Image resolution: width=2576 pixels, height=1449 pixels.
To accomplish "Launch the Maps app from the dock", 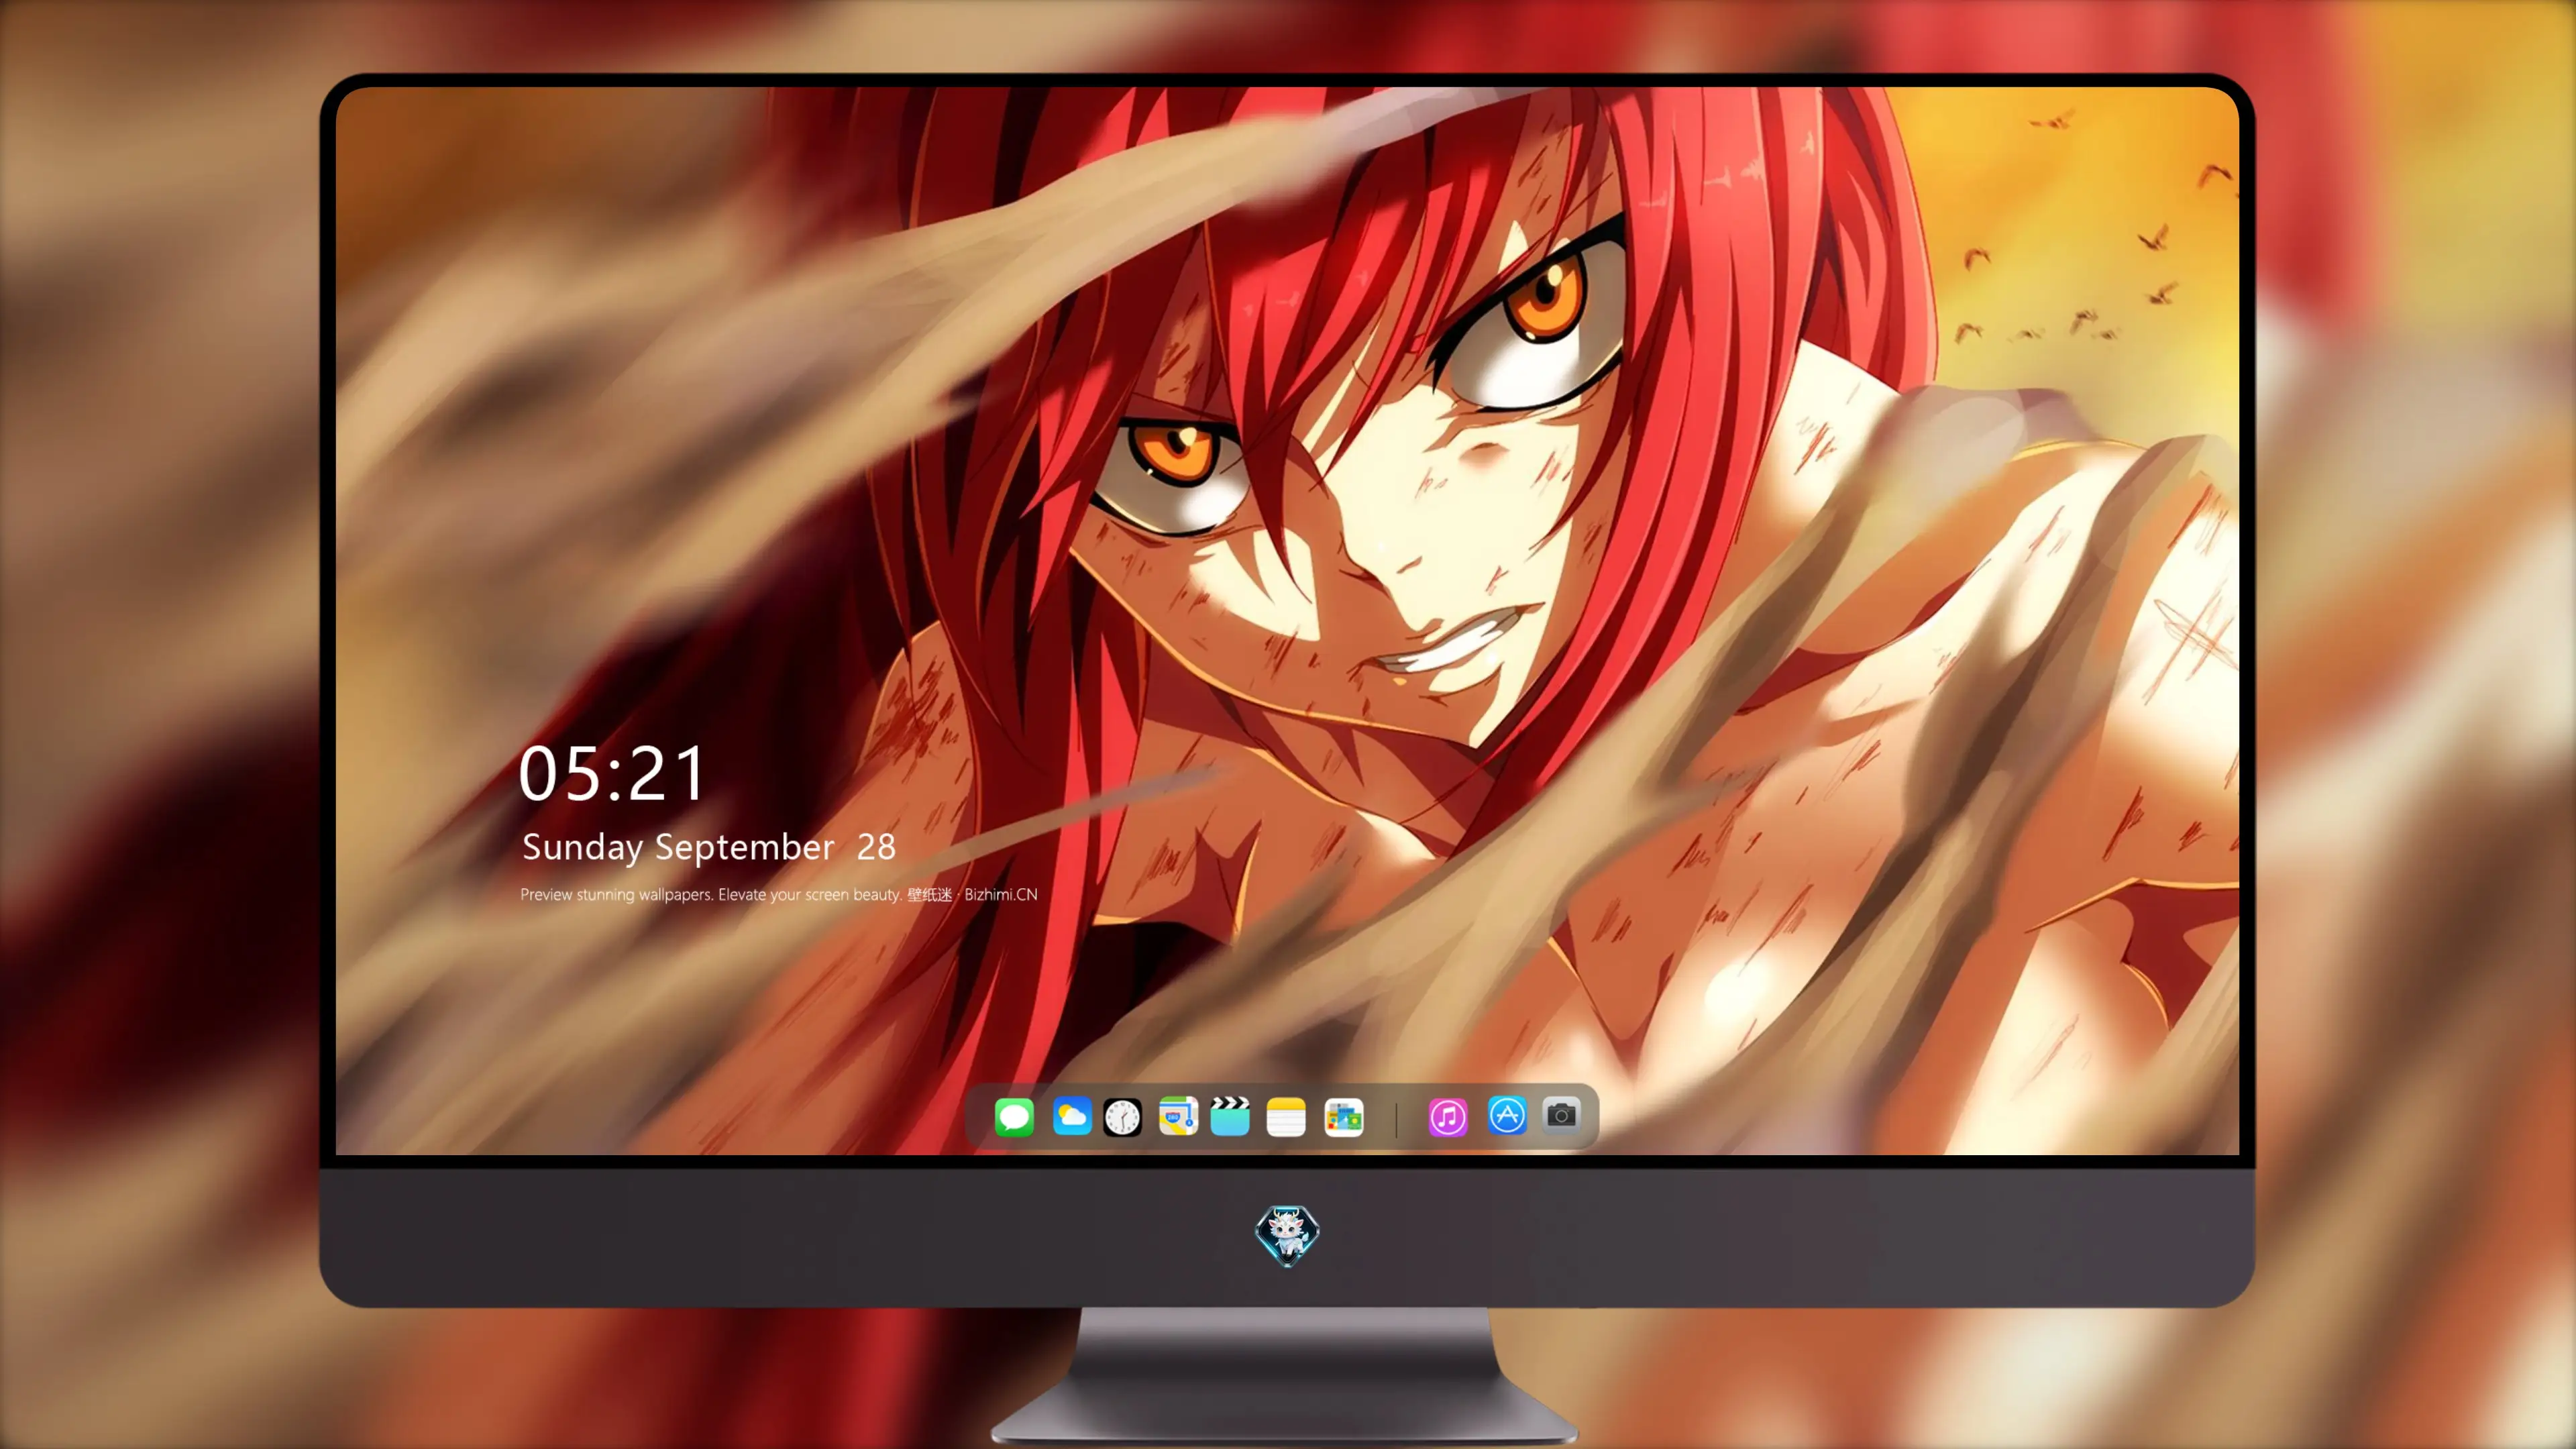I will pyautogui.click(x=1178, y=1117).
